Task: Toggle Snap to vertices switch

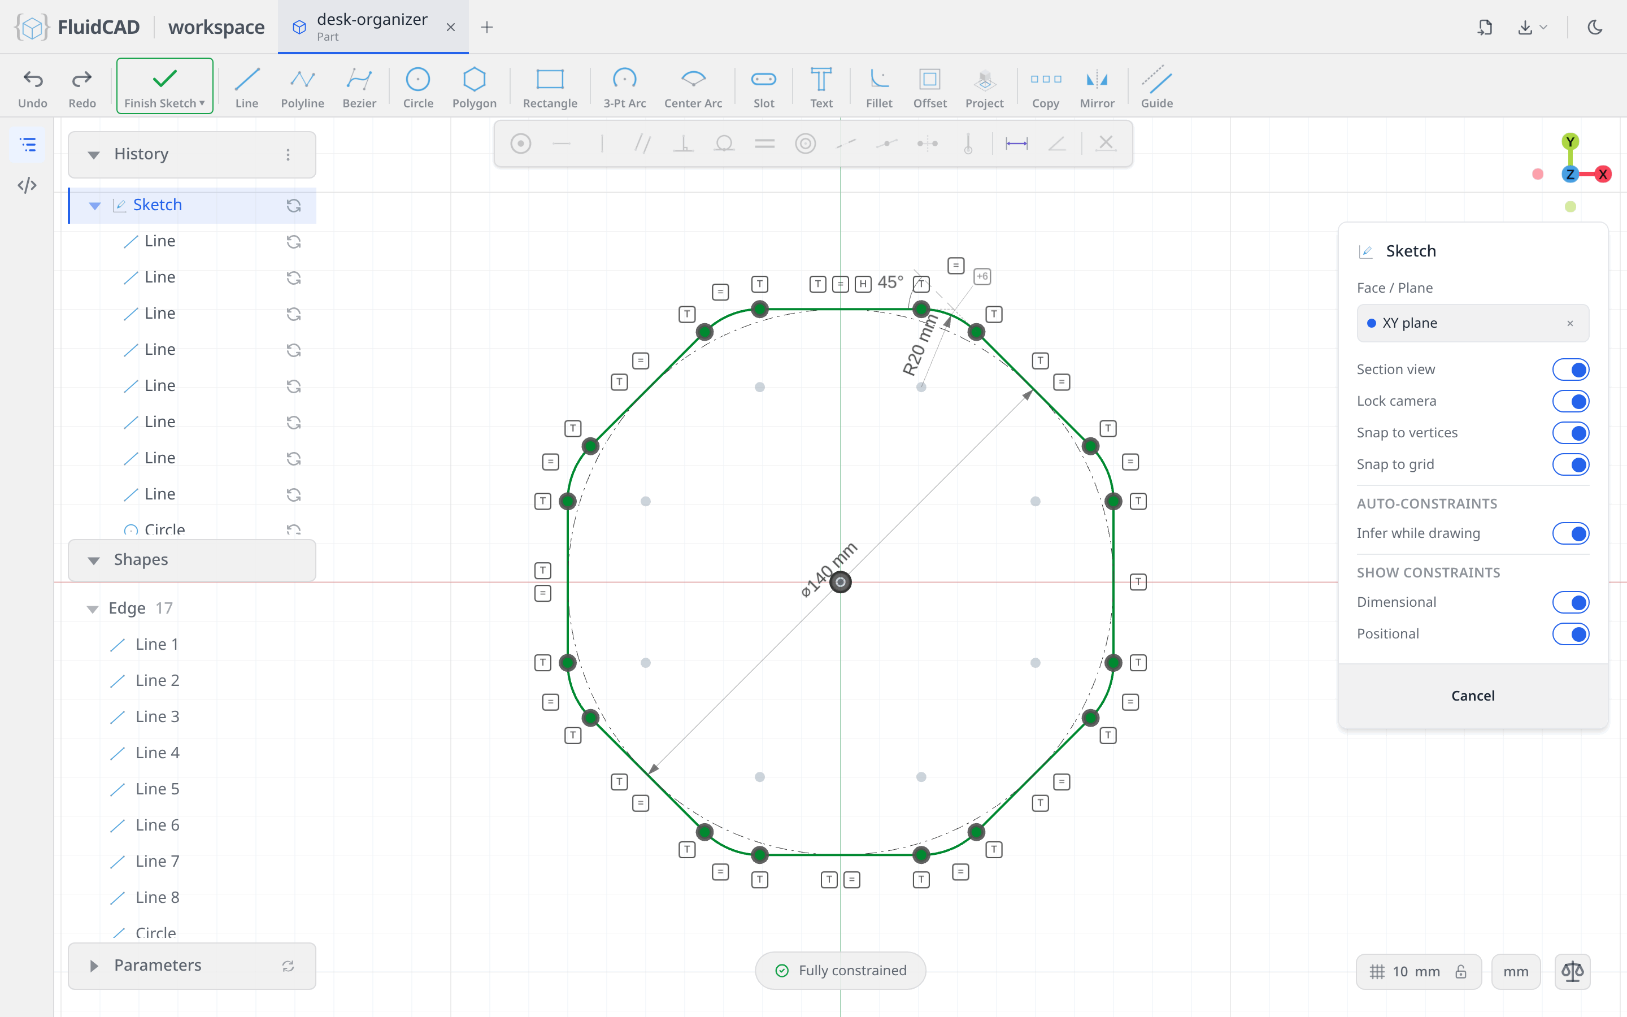Action: coord(1571,432)
